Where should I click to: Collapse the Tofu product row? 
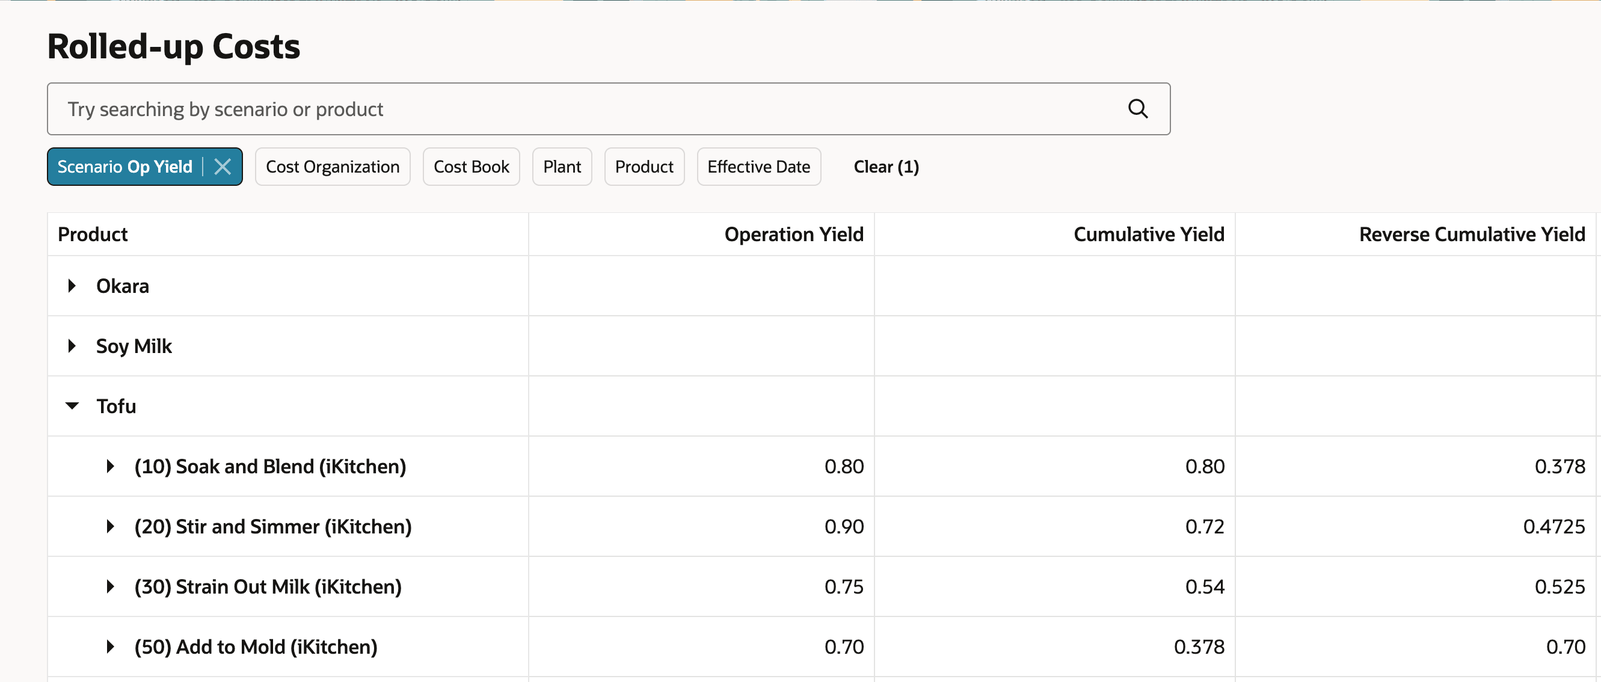(x=72, y=406)
